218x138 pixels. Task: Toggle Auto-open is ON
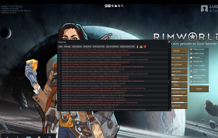tap(98, 46)
